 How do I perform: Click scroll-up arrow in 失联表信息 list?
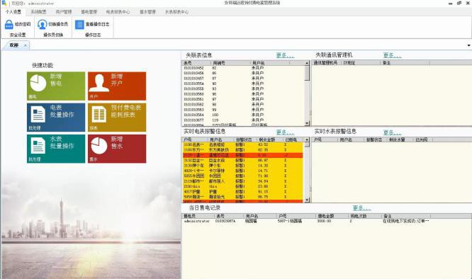tap(307, 63)
